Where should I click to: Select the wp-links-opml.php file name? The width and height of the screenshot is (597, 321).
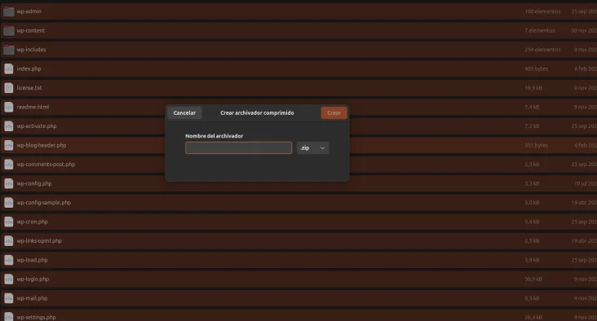pyautogui.click(x=39, y=241)
